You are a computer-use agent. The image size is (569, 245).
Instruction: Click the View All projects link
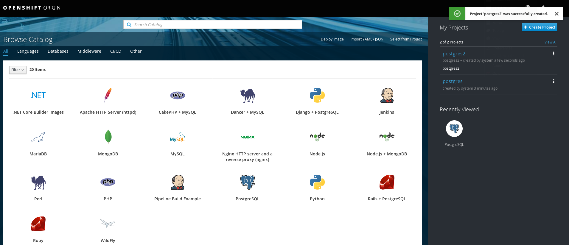pyautogui.click(x=551, y=42)
